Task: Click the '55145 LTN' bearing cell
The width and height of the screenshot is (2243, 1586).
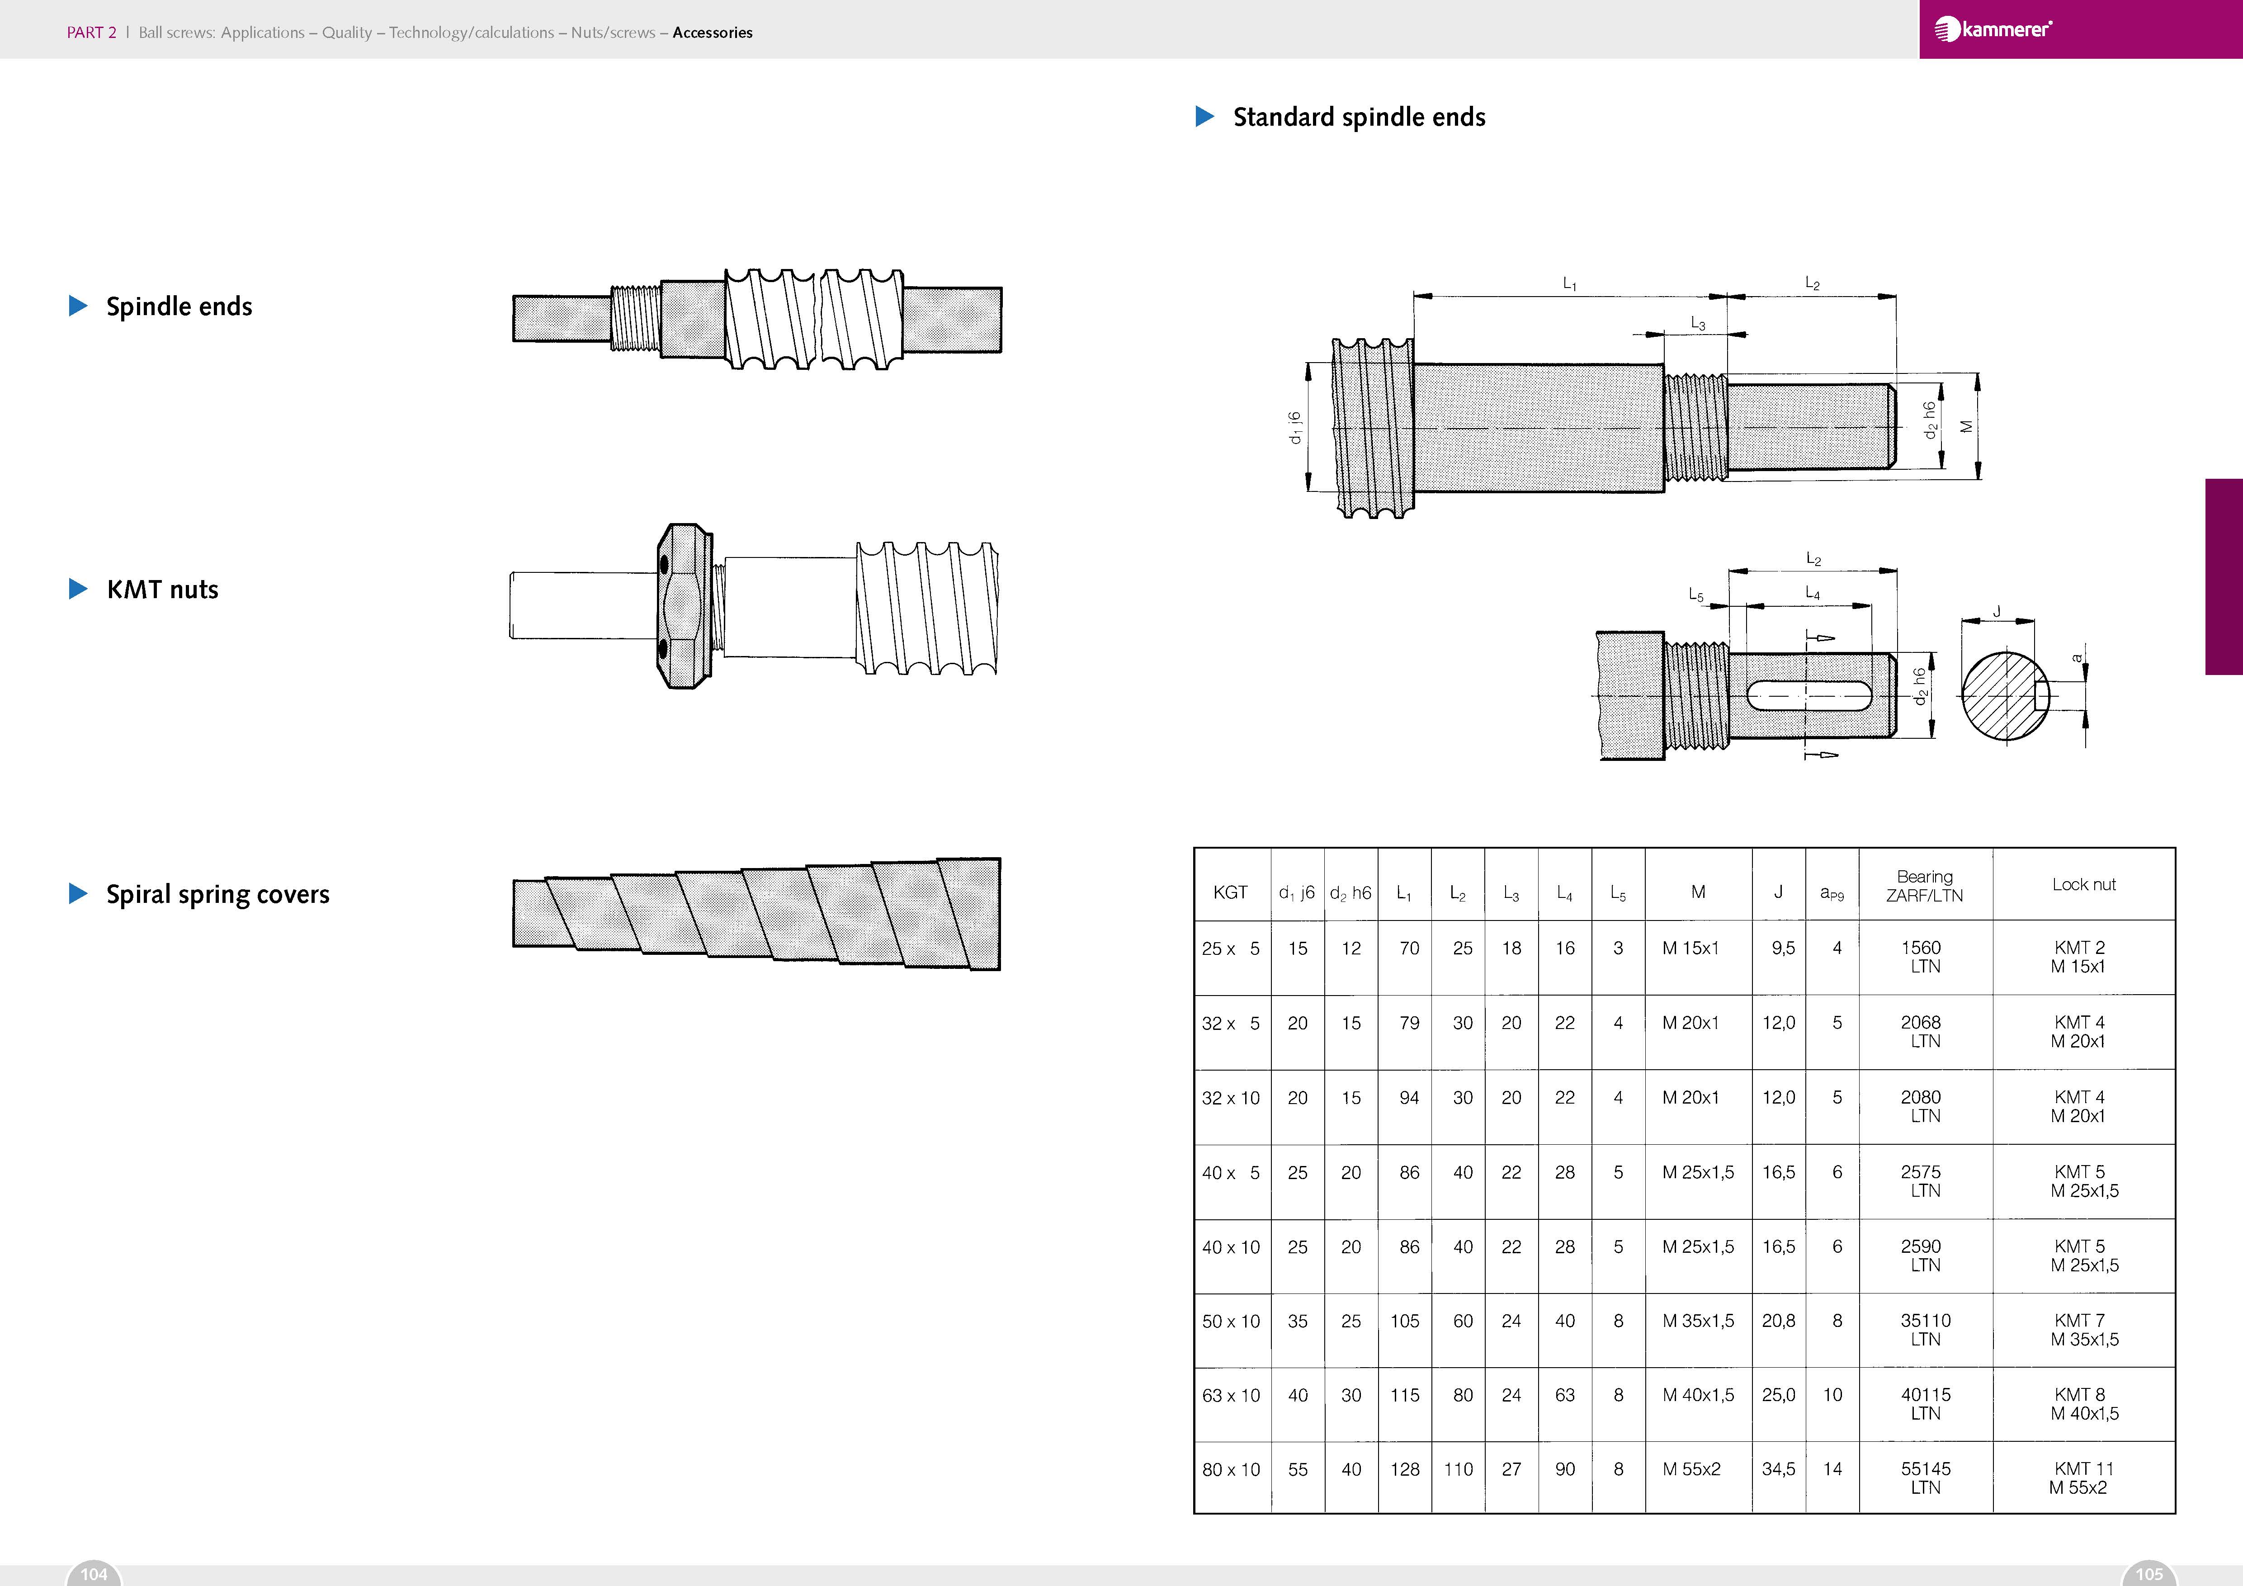Action: coord(1926,1478)
